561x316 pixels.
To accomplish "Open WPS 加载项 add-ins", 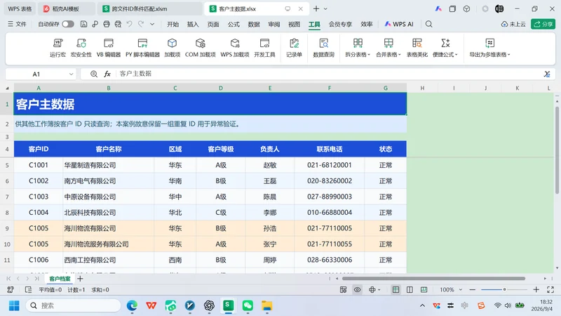I will tap(235, 48).
